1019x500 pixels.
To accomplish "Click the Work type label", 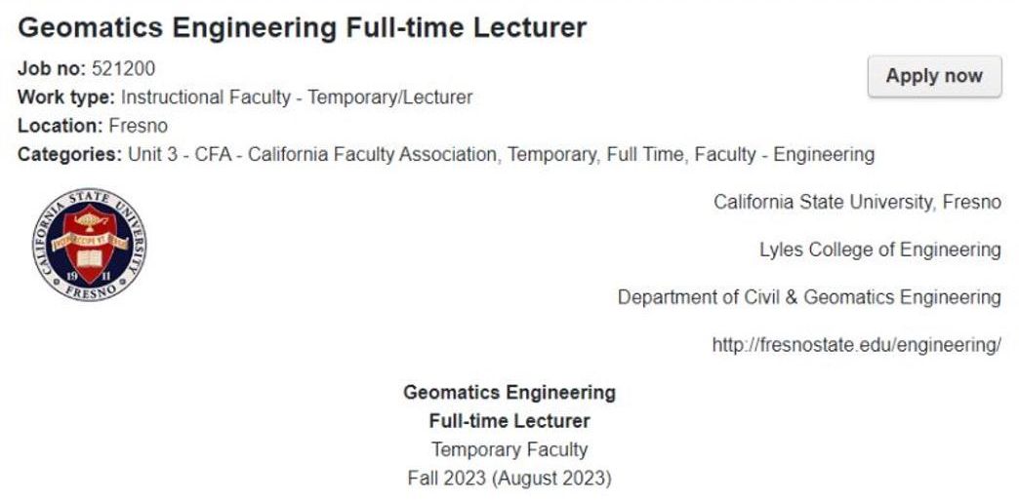I will coord(66,97).
